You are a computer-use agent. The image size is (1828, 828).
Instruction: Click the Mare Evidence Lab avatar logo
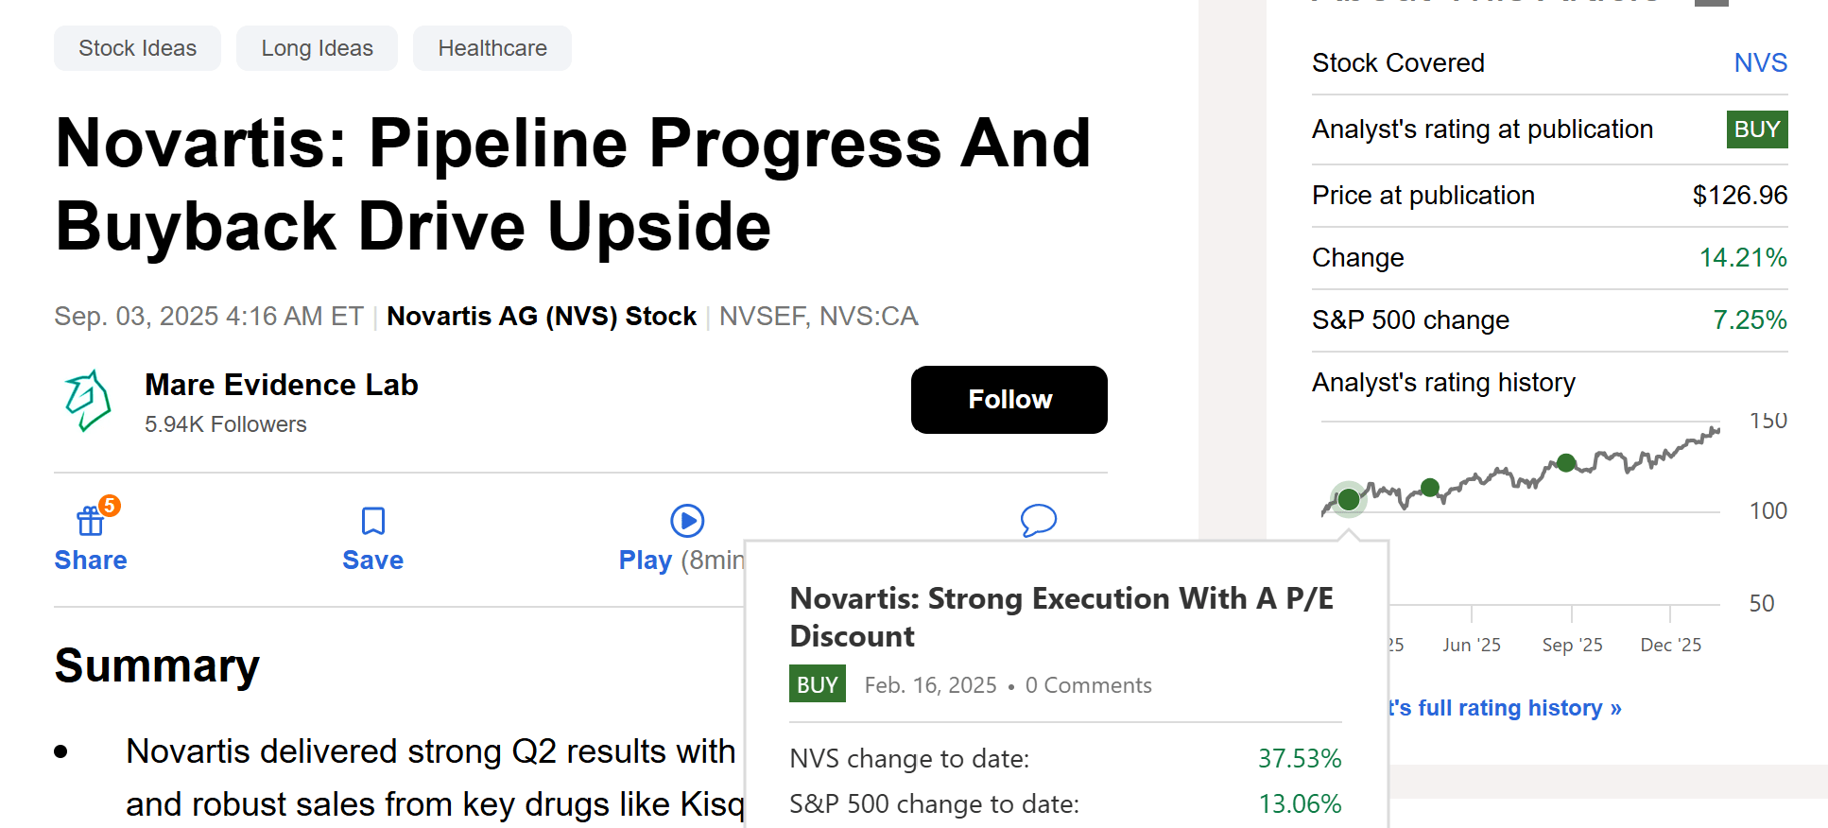88,401
